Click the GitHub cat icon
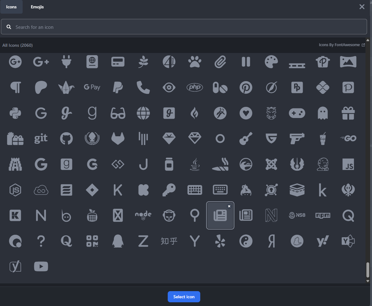 tap(66, 139)
